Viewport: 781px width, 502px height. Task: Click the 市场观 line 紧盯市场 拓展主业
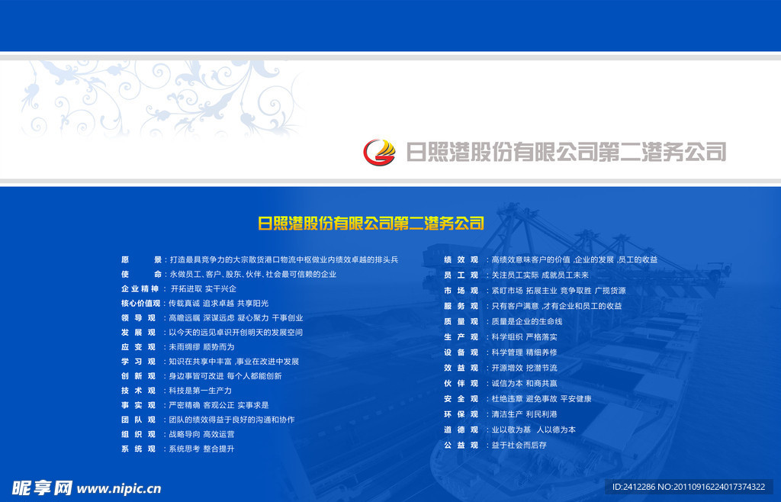535,291
